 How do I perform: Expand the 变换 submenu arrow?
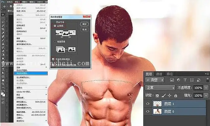click(46, 67)
